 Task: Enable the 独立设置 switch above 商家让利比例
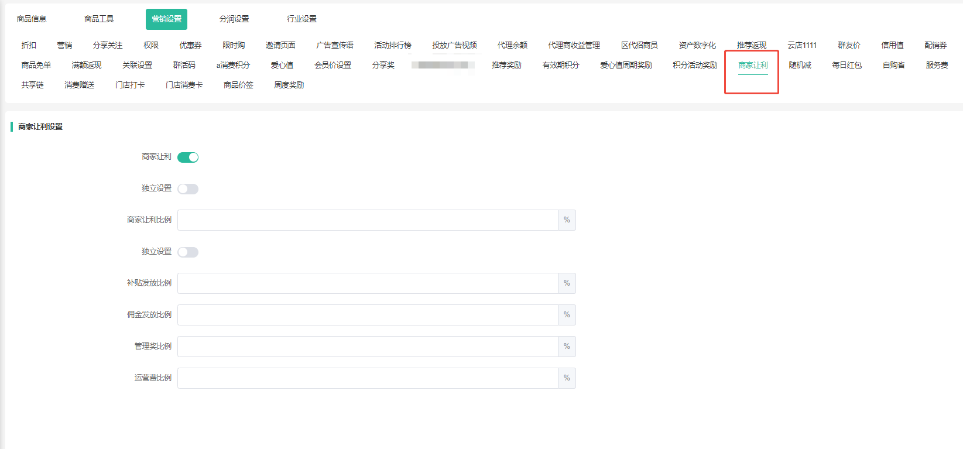point(188,189)
